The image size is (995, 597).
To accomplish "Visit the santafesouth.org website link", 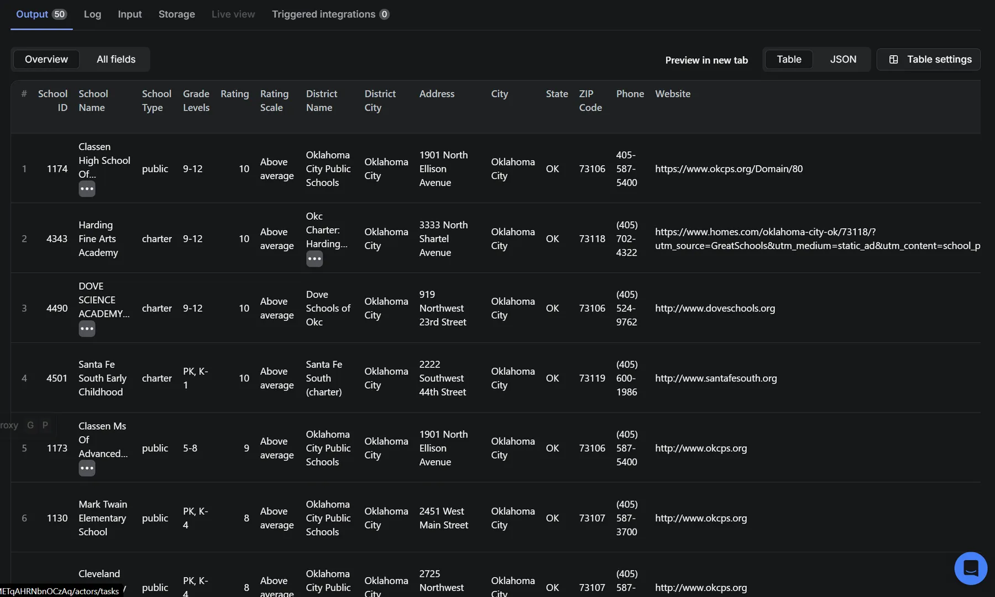I will tap(716, 378).
